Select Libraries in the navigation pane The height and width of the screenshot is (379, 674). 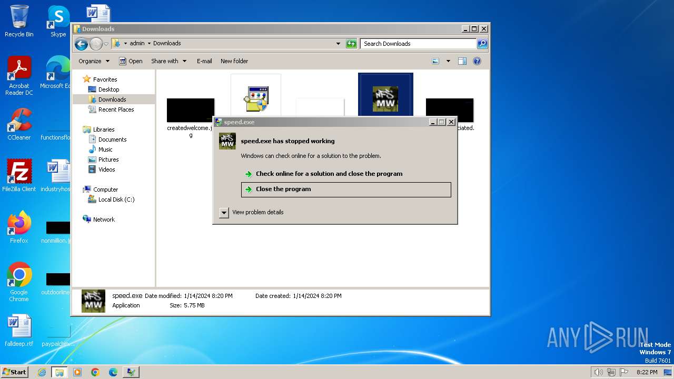tap(104, 129)
